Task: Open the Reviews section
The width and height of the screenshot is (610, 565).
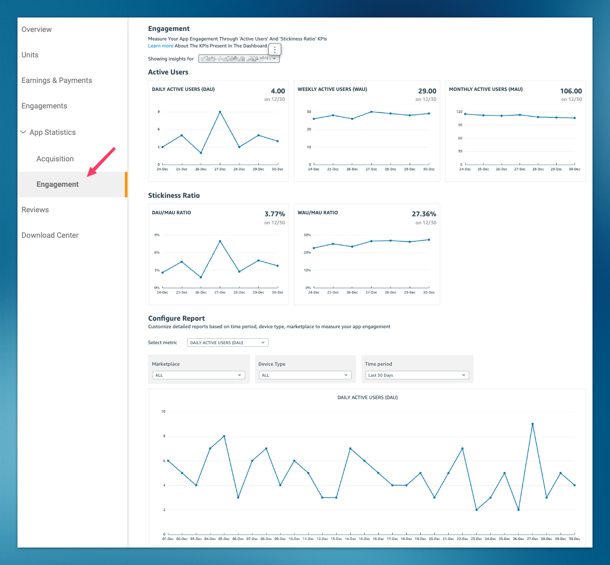Action: coord(35,210)
